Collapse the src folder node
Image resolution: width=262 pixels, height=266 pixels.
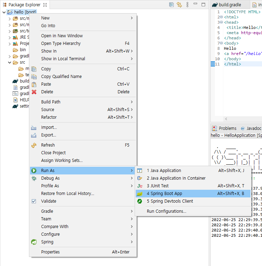(x=10, y=62)
